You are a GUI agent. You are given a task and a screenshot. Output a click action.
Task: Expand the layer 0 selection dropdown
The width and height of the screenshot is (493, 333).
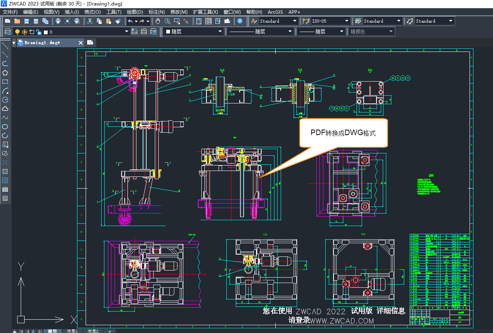click(126, 32)
